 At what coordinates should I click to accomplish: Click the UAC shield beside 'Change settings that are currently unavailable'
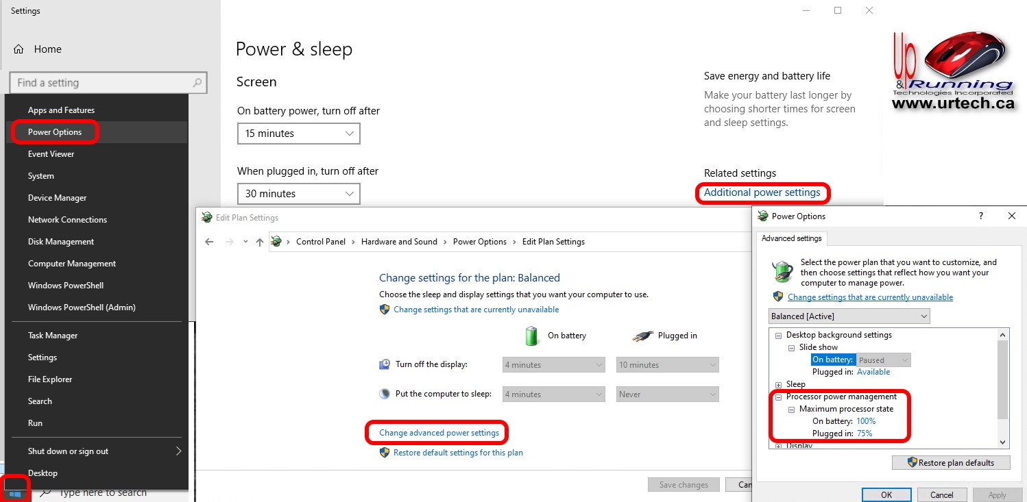[385, 310]
